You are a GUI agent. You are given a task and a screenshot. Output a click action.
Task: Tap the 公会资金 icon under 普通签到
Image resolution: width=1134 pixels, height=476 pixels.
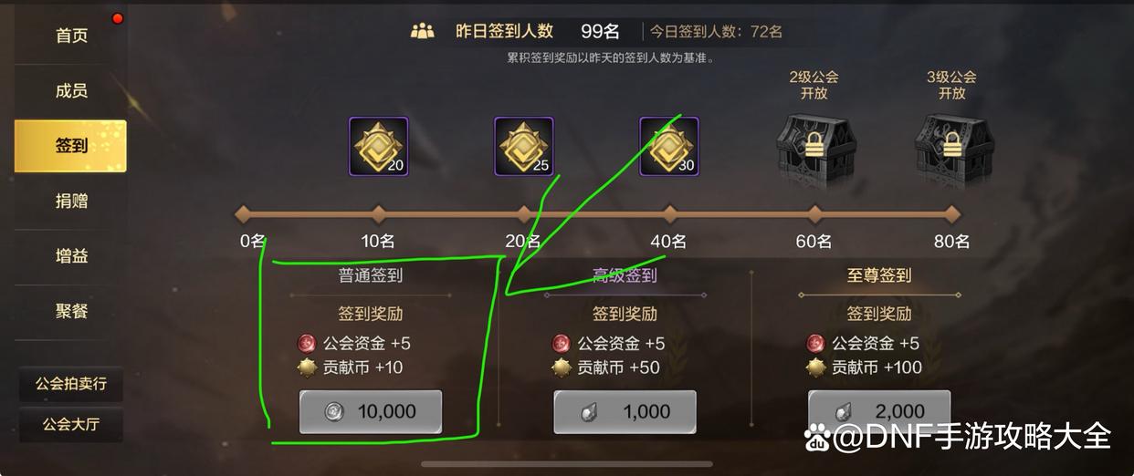(307, 344)
